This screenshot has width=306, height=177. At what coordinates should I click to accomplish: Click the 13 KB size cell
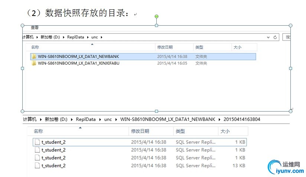239,165
